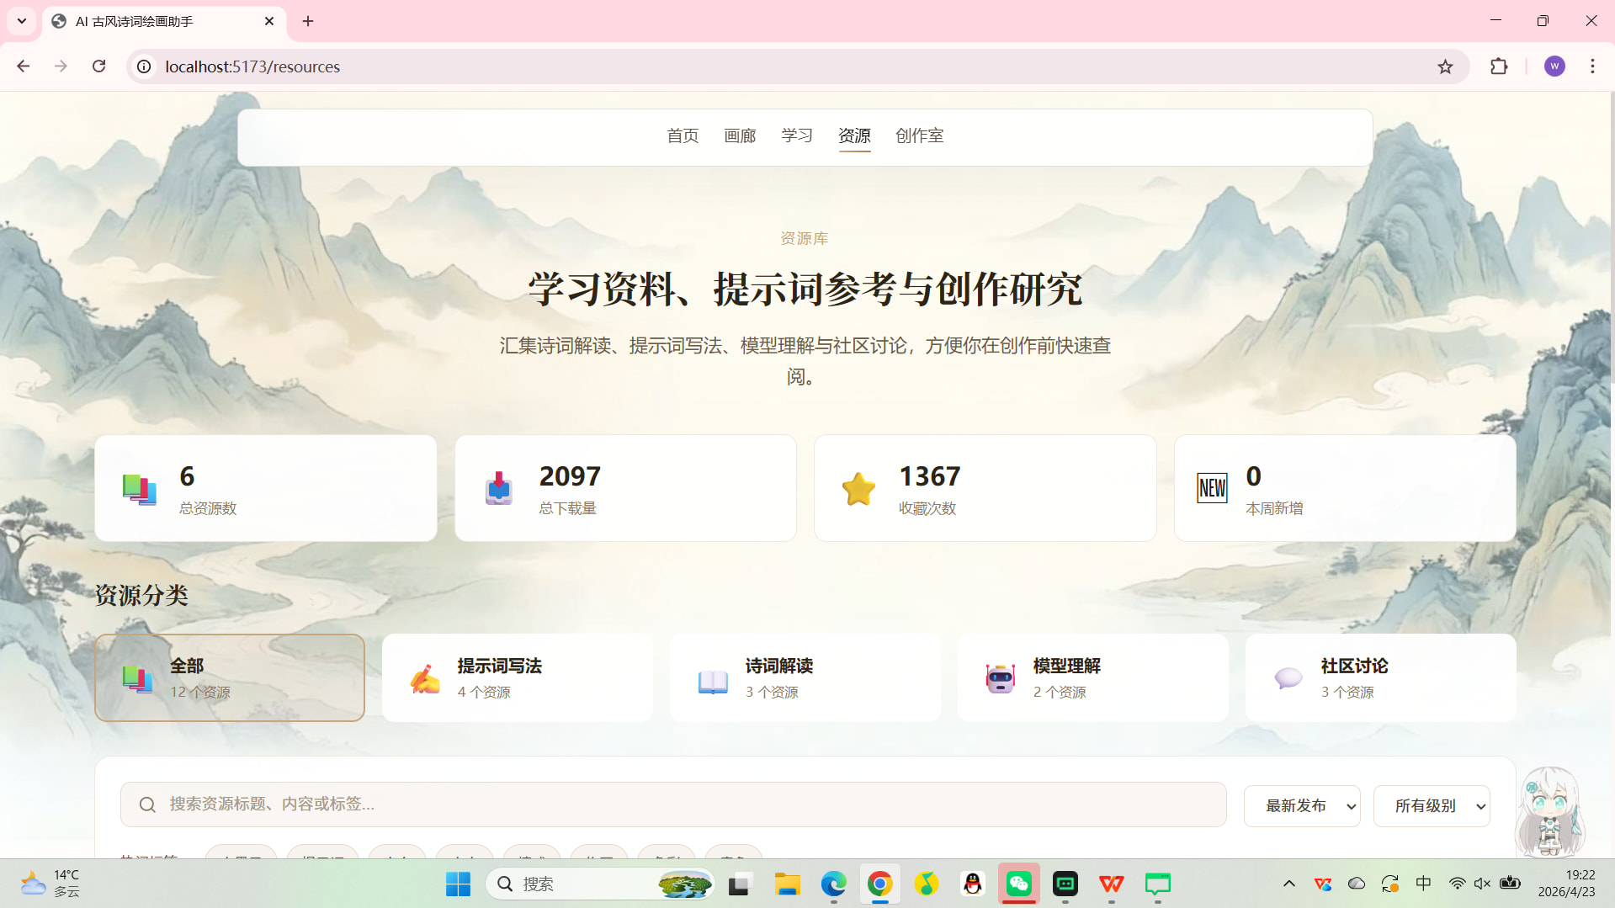
Task: Open WeChat from the taskbar
Action: coord(1019,884)
